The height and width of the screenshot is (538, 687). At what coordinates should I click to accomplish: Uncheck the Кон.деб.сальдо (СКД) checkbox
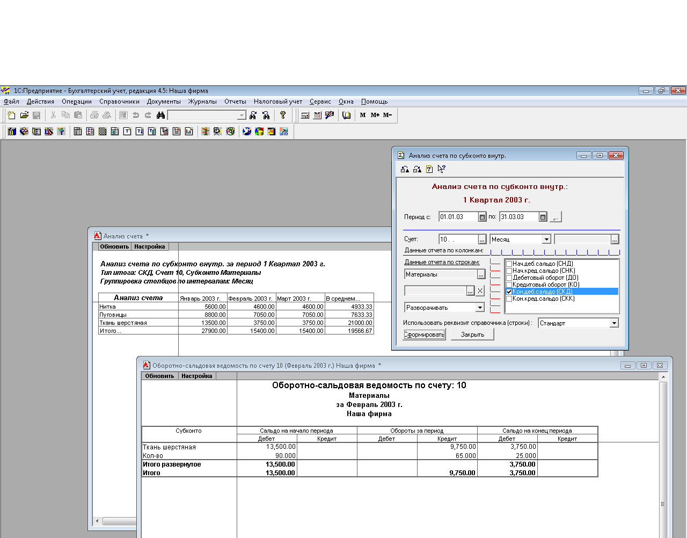[509, 292]
